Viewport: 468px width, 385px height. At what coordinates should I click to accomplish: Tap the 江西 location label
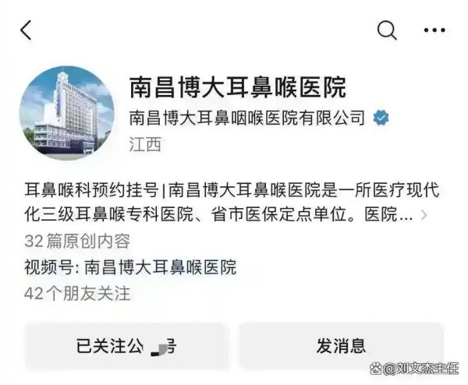click(145, 144)
